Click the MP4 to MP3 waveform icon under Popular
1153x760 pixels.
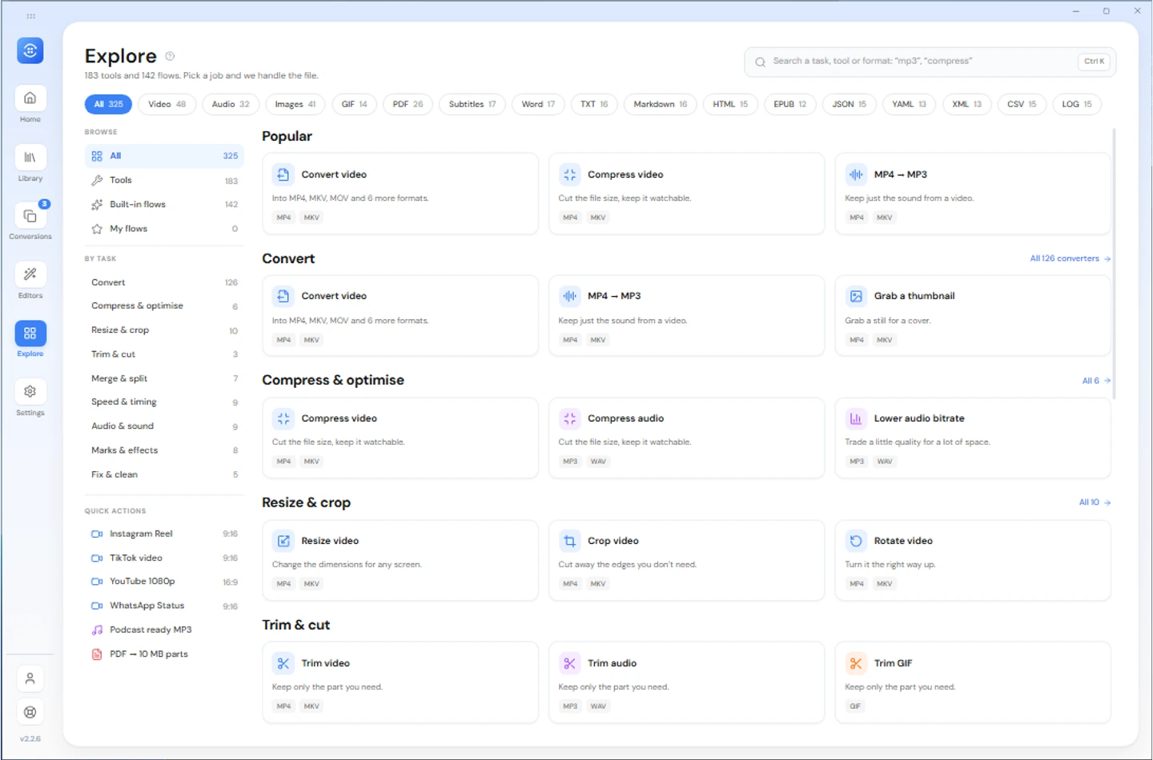[856, 174]
